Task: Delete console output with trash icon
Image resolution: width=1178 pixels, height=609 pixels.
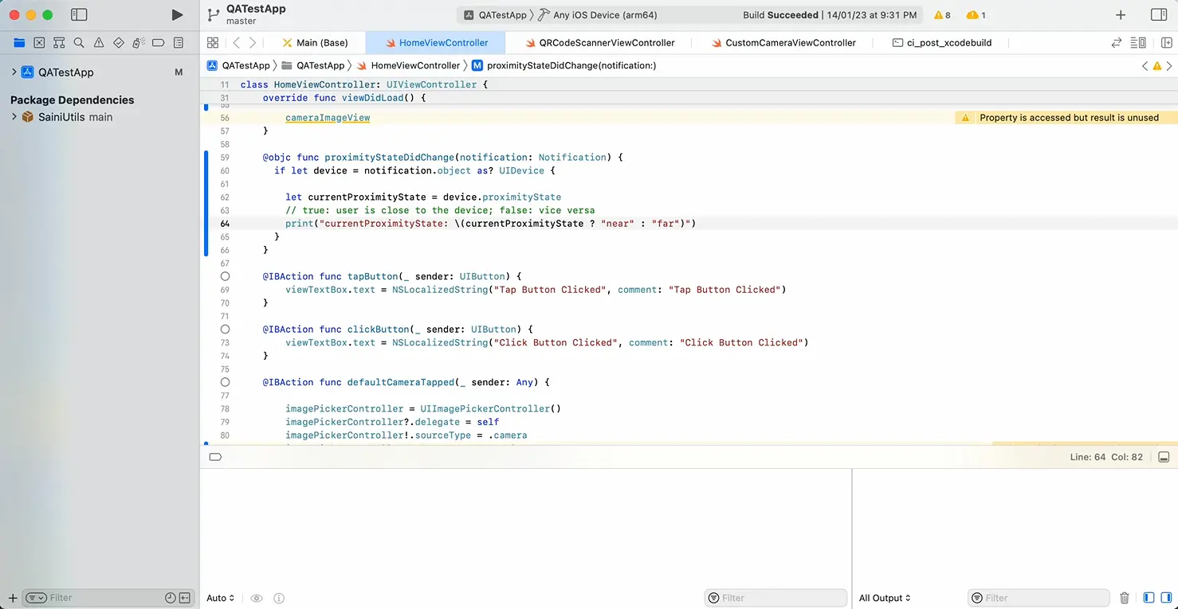Action: (x=1125, y=598)
